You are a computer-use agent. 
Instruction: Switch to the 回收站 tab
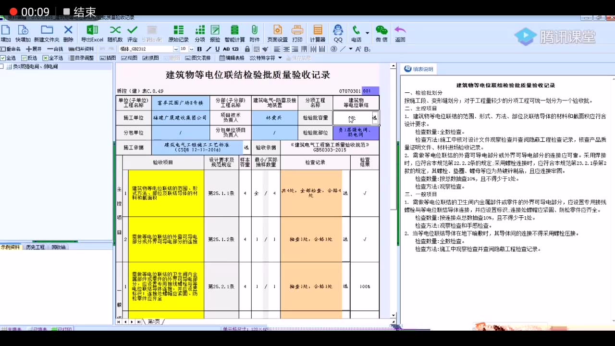pos(58,247)
